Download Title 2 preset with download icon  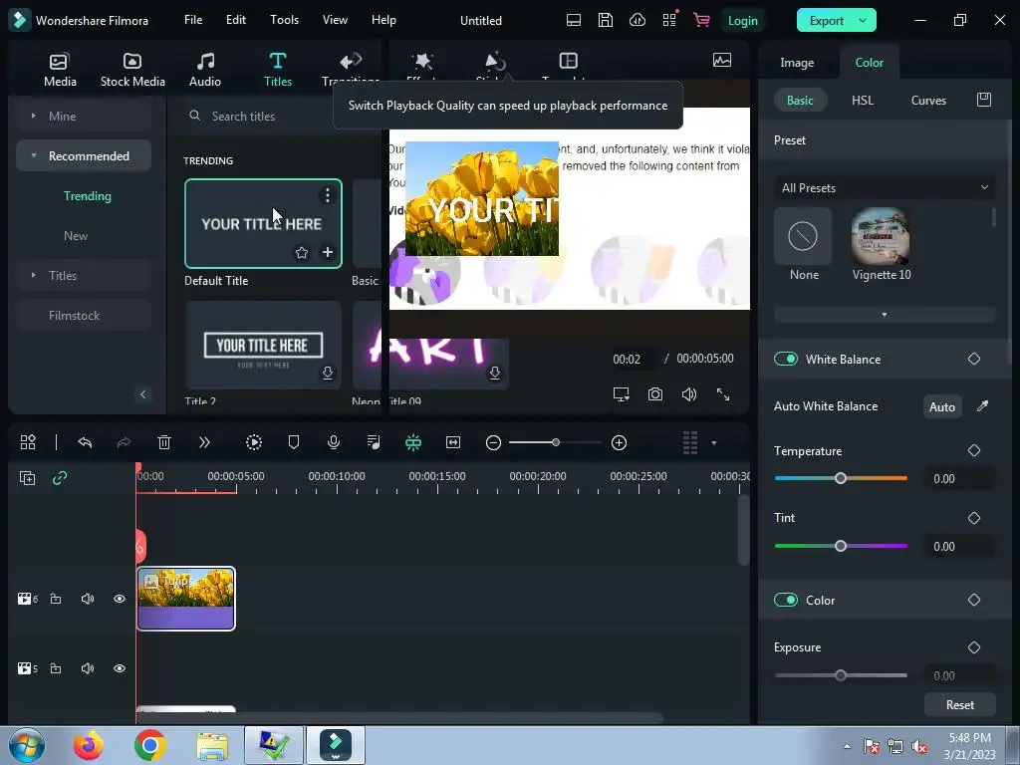[327, 373]
